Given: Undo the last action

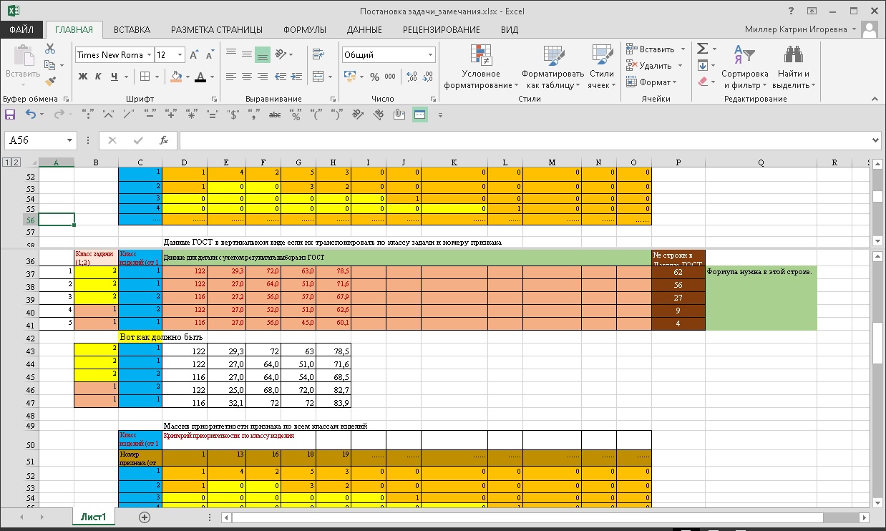Looking at the screenshot, I should 31,115.
